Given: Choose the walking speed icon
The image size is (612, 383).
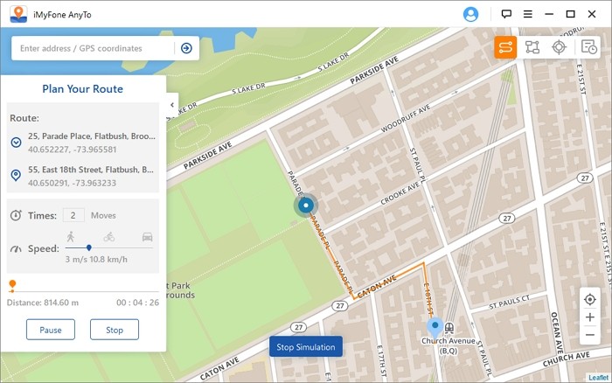Looking at the screenshot, I should pyautogui.click(x=70, y=236).
